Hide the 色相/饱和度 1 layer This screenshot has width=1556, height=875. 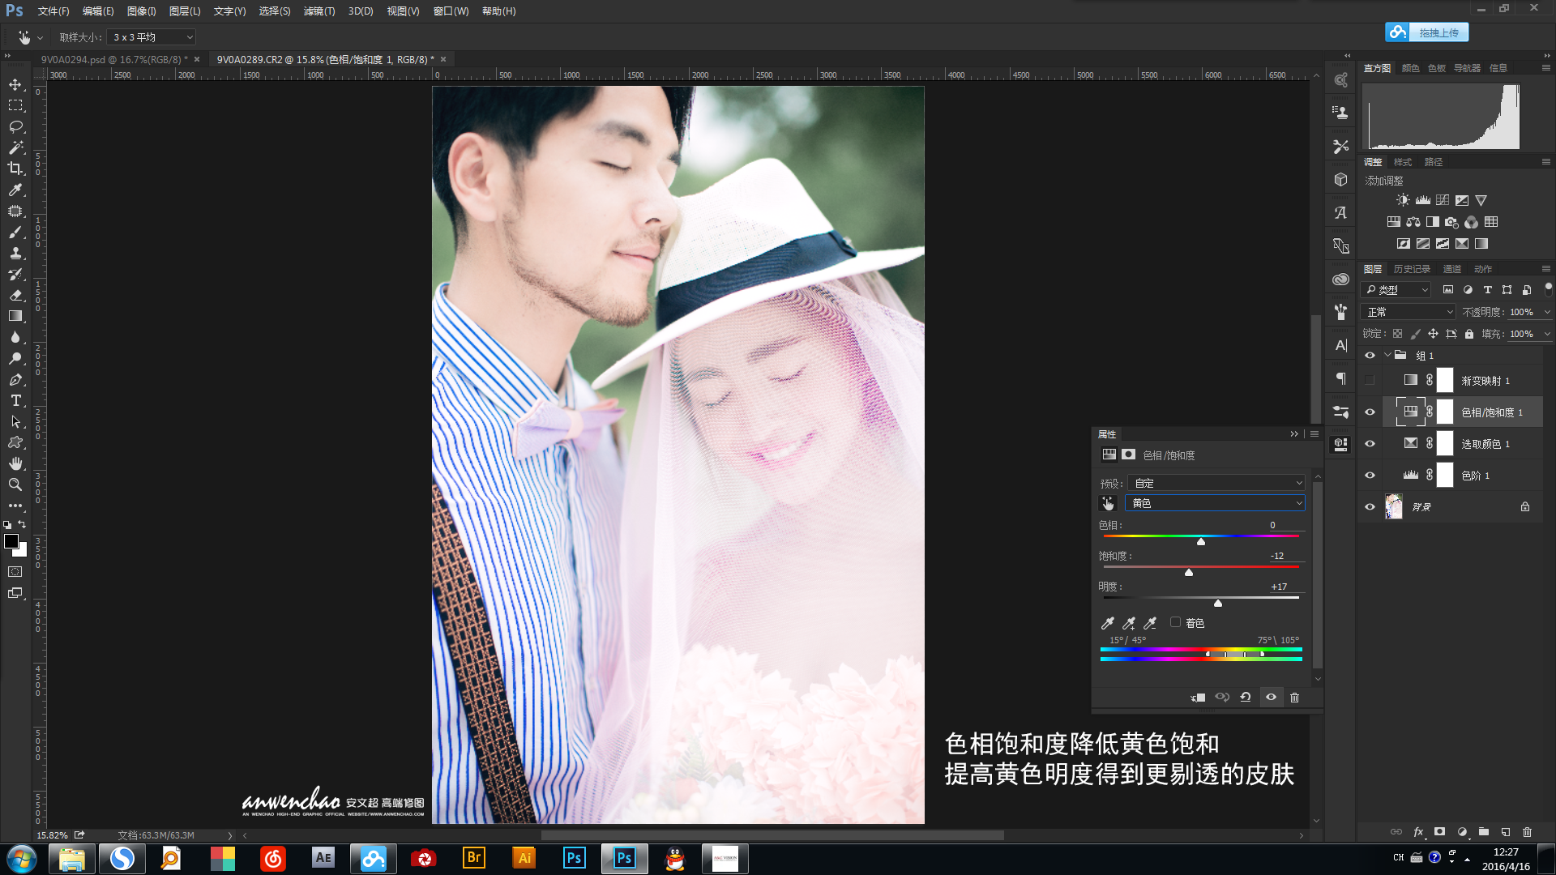click(x=1370, y=412)
